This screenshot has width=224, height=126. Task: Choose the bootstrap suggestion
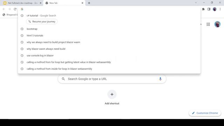[x=109, y=29]
